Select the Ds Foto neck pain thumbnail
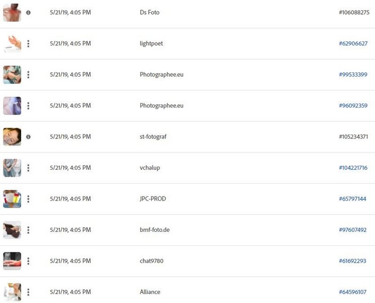The height and width of the screenshot is (303, 375). (12, 13)
